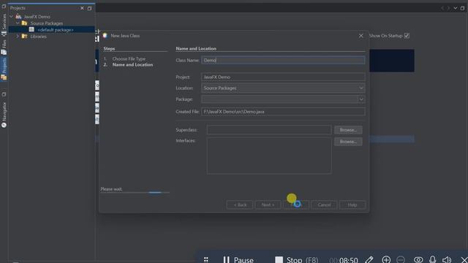The width and height of the screenshot is (468, 263).
Task: Close the New Java Class dialog
Action: tap(361, 36)
